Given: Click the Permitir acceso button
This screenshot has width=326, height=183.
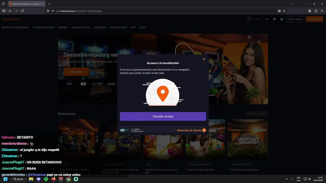Looking at the screenshot, I should pyautogui.click(x=163, y=116).
